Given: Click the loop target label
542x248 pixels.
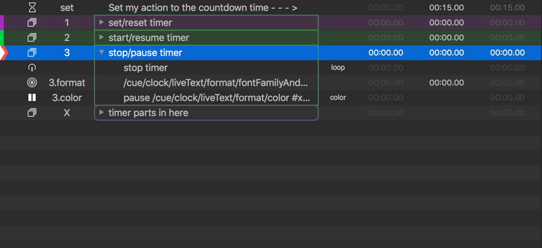Looking at the screenshot, I should [x=338, y=68].
